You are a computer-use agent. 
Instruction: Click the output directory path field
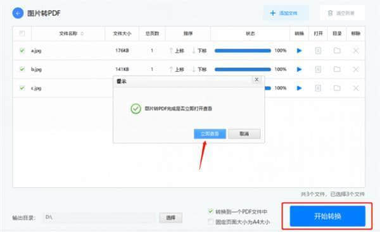click(99, 217)
